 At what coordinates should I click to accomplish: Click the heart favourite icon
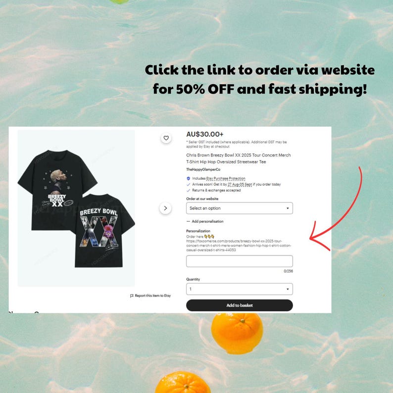pos(166,138)
